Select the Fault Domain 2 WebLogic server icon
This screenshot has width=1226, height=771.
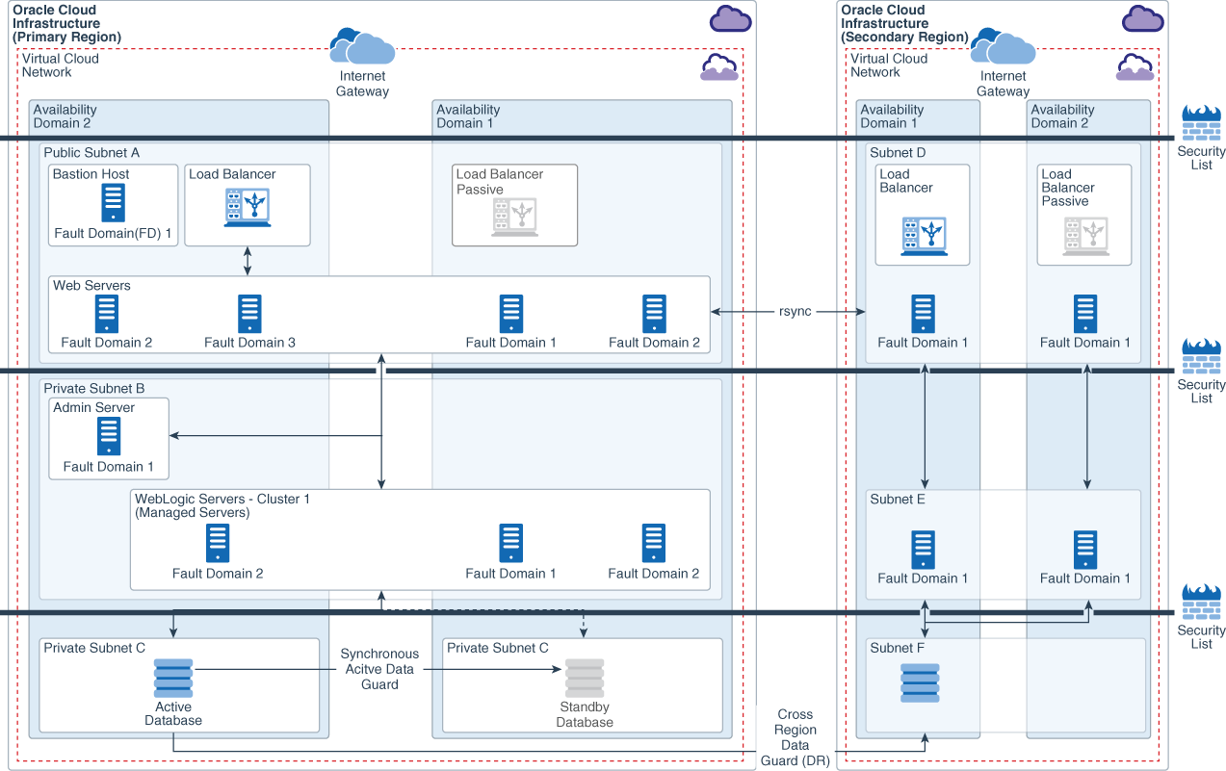pyautogui.click(x=217, y=544)
